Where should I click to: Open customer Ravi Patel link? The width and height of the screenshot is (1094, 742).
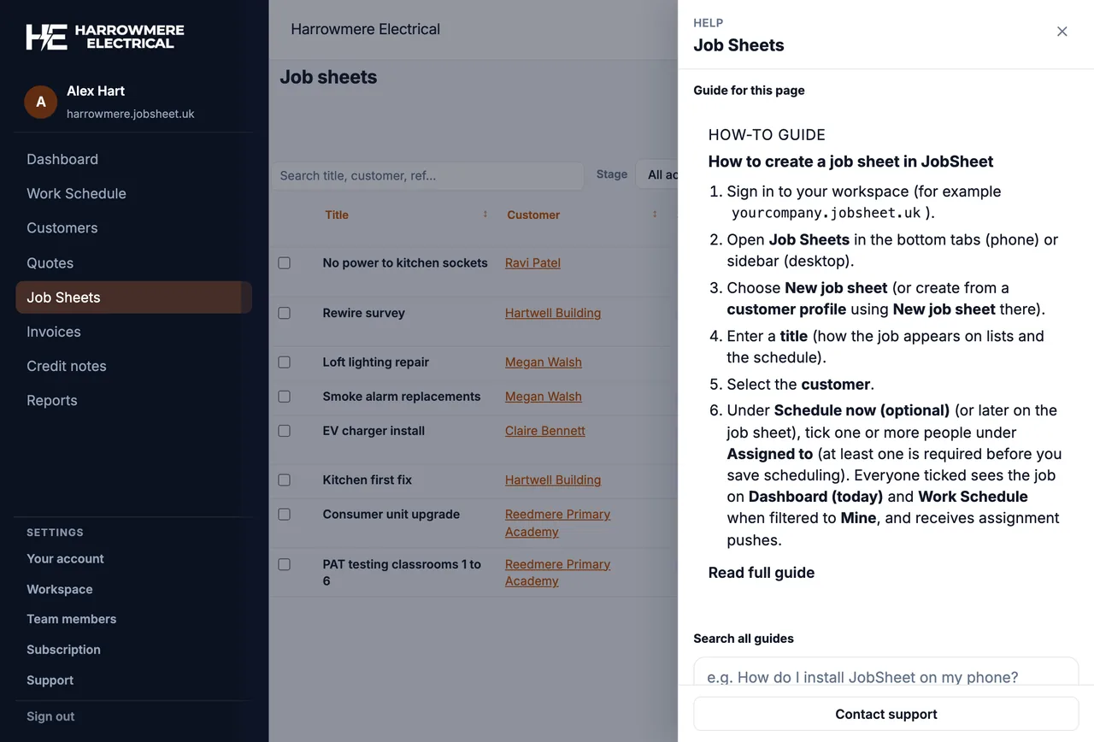pyautogui.click(x=532, y=263)
